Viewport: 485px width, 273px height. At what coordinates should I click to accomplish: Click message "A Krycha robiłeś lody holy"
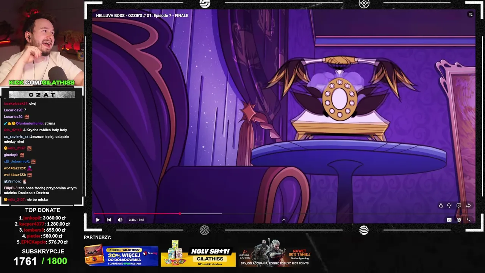point(45,130)
